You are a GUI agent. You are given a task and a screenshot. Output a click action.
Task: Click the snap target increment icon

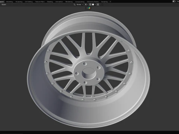coord(93,4)
